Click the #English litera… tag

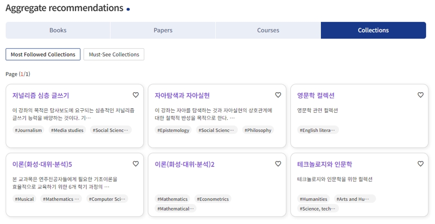pos(317,130)
